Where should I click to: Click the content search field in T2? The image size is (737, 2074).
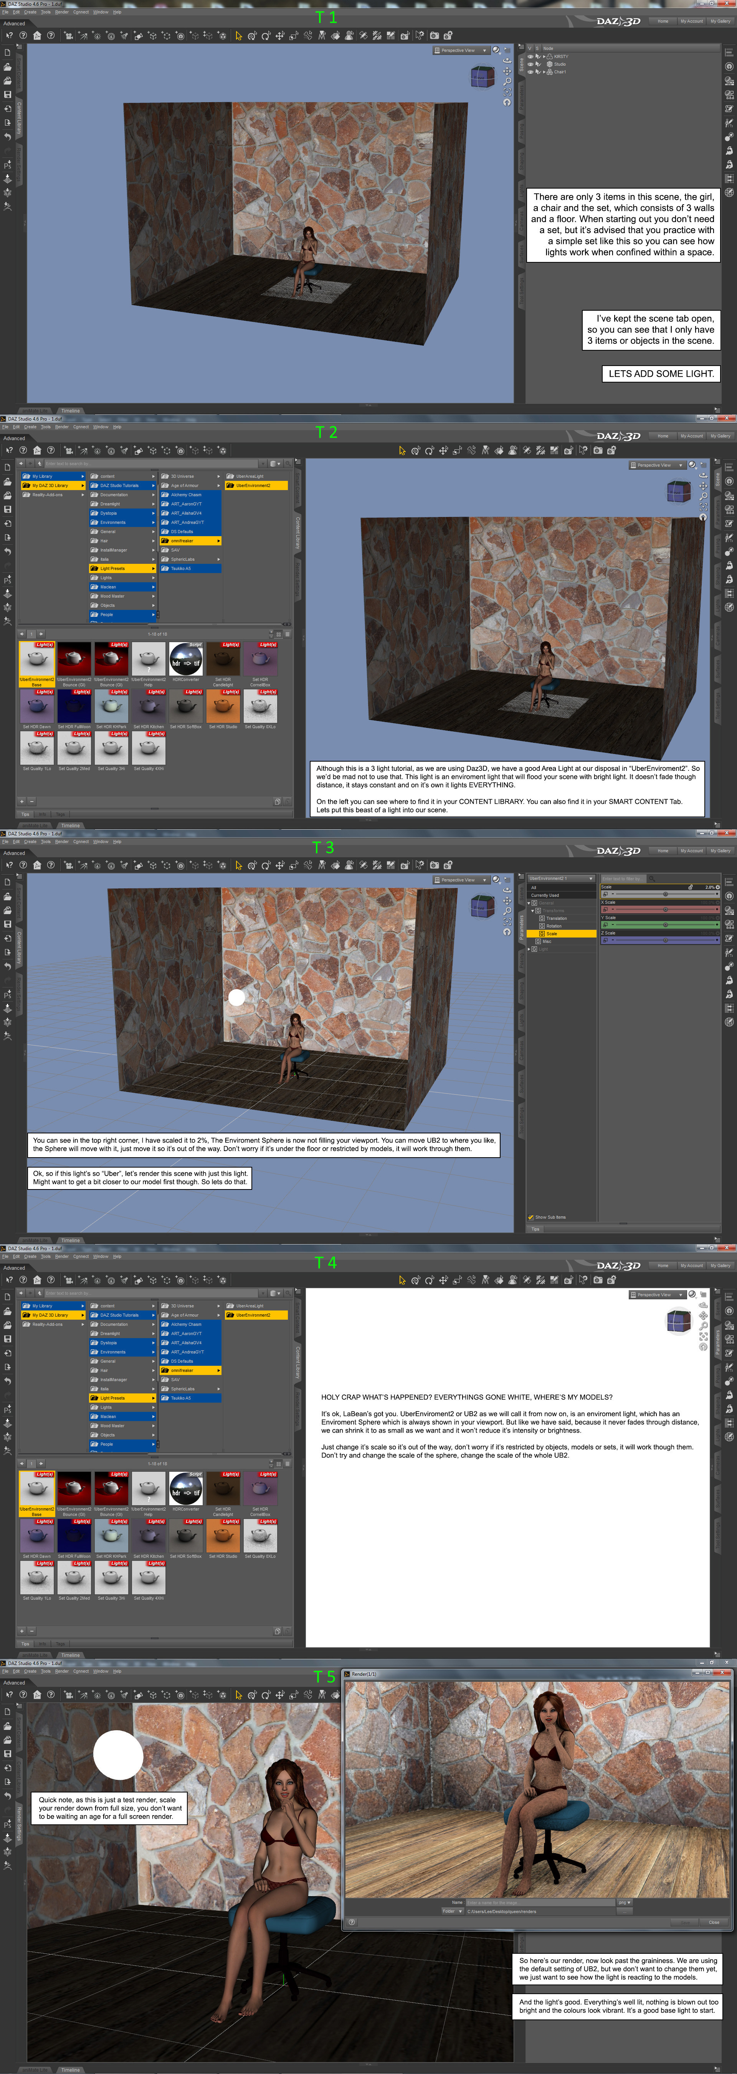click(x=150, y=464)
